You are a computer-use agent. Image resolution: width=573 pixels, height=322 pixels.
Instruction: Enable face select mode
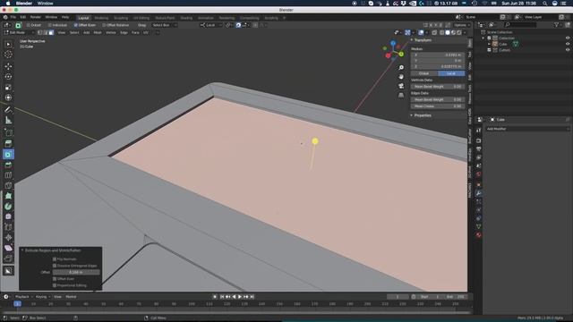[x=51, y=32]
